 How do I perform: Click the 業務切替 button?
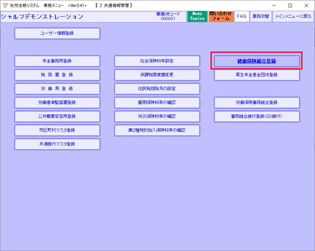click(x=261, y=16)
